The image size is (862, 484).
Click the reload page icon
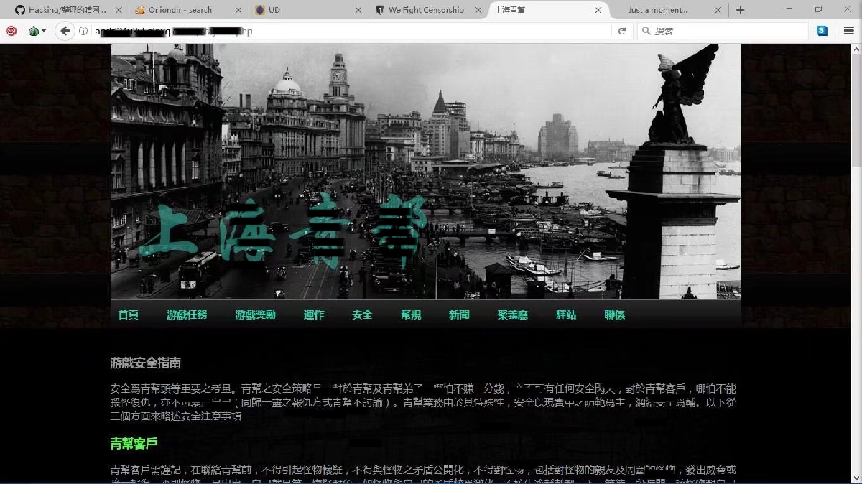pyautogui.click(x=622, y=31)
